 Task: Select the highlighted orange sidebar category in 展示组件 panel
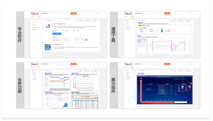[x=129, y=79]
